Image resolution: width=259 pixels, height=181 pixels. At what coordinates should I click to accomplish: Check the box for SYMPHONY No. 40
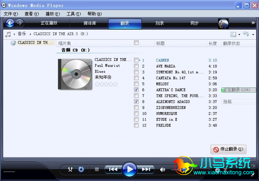[136, 72]
